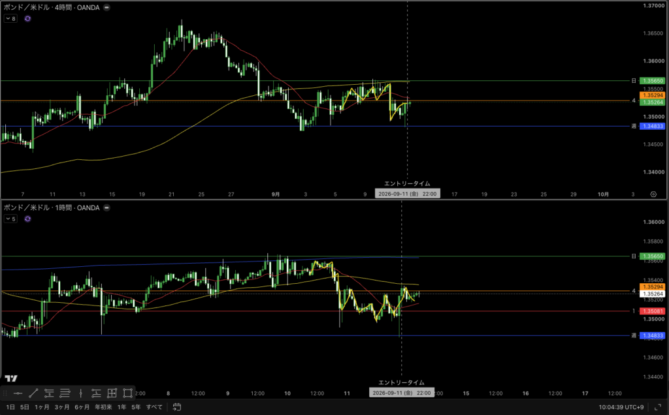The width and height of the screenshot is (669, 415).
Task: Select the vertical line tool
Action: 80,393
